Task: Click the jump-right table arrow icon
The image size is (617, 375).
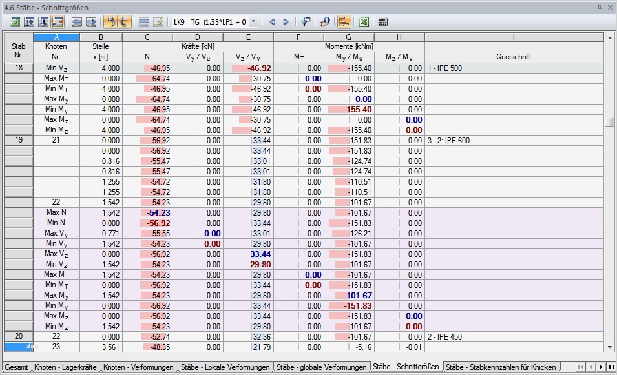Action: coord(91,22)
